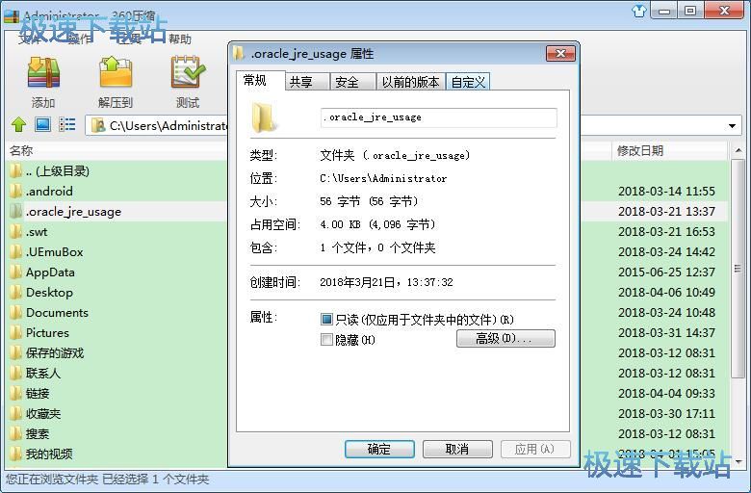Select the 我的视频 folder row
This screenshot has height=493, width=751.
(x=117, y=454)
